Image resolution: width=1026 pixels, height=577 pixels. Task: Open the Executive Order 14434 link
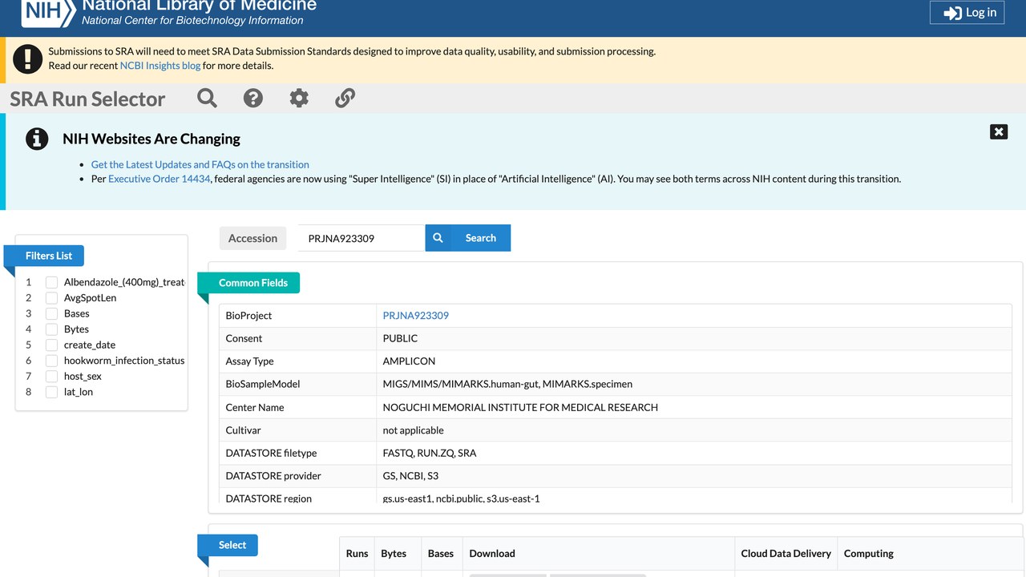[160, 179]
